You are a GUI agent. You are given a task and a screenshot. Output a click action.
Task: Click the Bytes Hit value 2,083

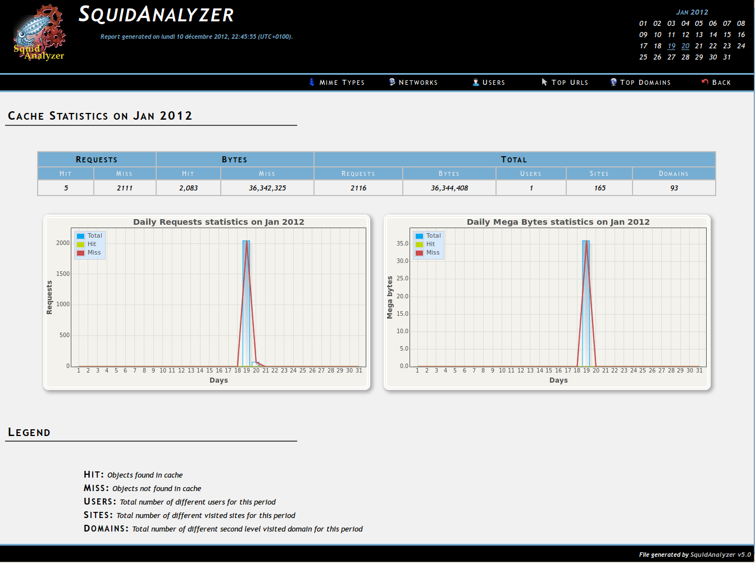tap(188, 188)
